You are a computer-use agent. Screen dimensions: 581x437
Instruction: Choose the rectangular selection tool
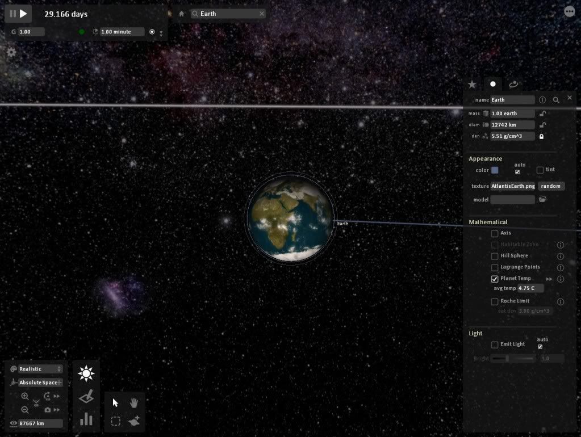(116, 421)
